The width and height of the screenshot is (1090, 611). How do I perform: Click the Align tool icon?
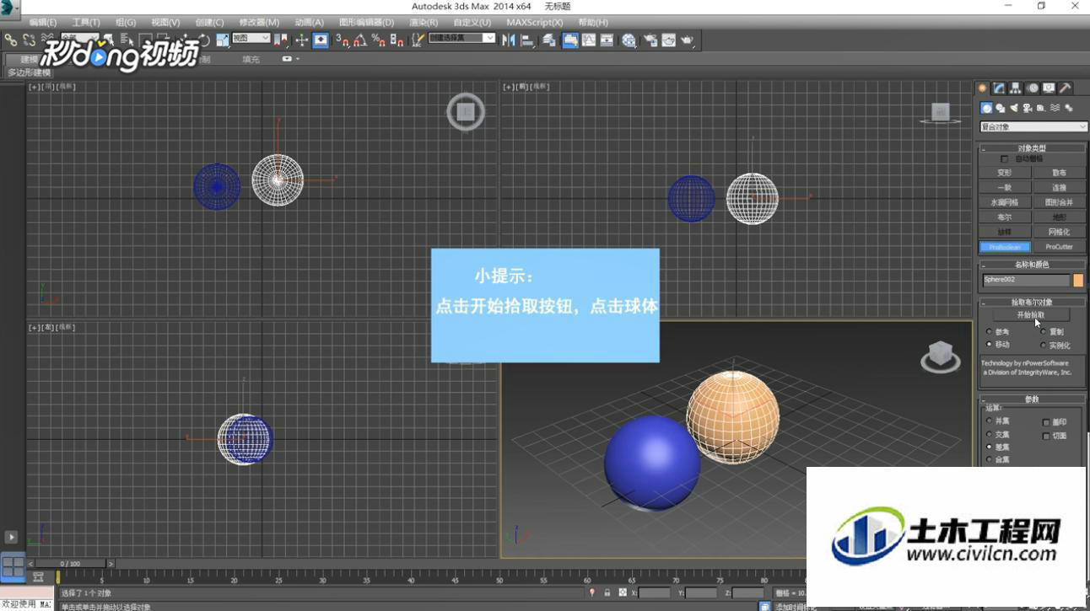pyautogui.click(x=527, y=40)
